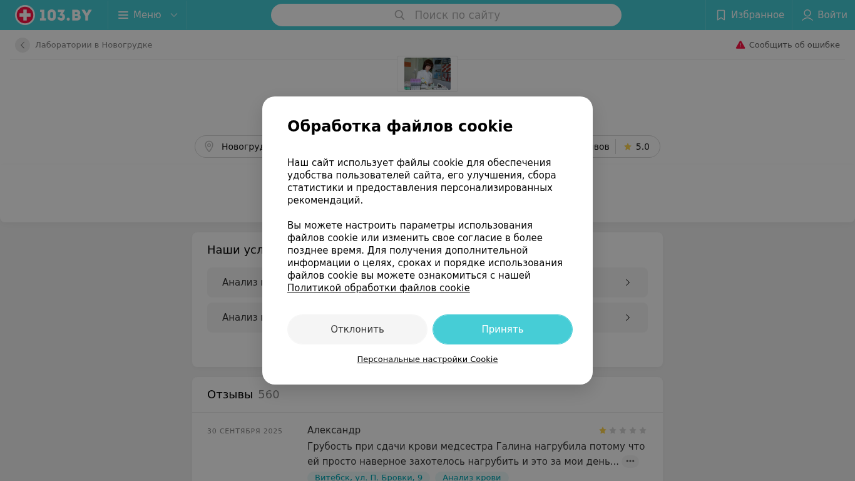Go back with the circular arrow icon
Viewport: 855px width, 481px height.
(x=23, y=45)
